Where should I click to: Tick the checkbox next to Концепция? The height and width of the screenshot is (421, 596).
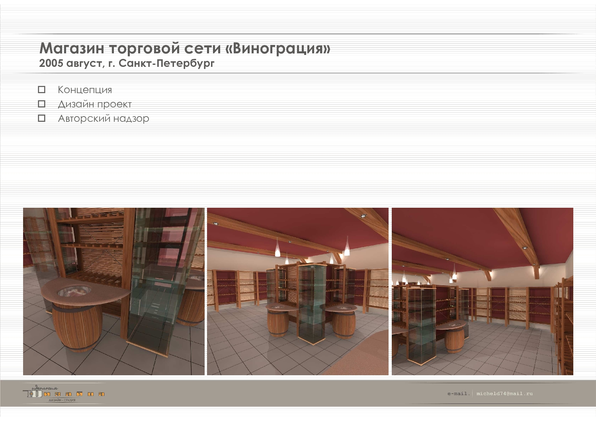[41, 90]
